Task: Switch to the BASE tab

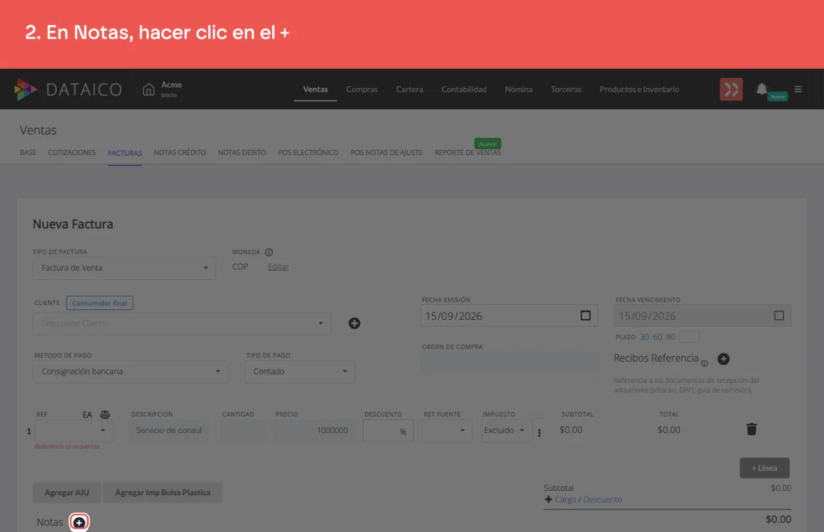Action: [x=28, y=152]
